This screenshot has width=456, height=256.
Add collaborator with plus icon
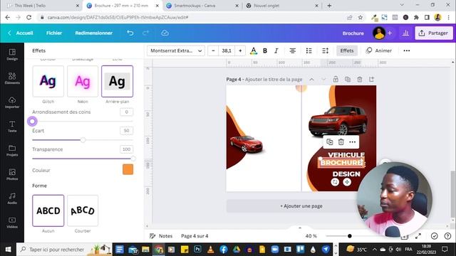(390, 33)
